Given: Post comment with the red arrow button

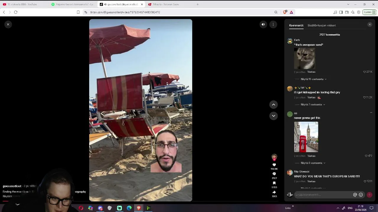Looking at the screenshot, I should (x=369, y=195).
